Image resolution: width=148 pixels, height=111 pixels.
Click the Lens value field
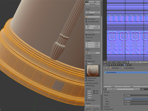[92, 12]
